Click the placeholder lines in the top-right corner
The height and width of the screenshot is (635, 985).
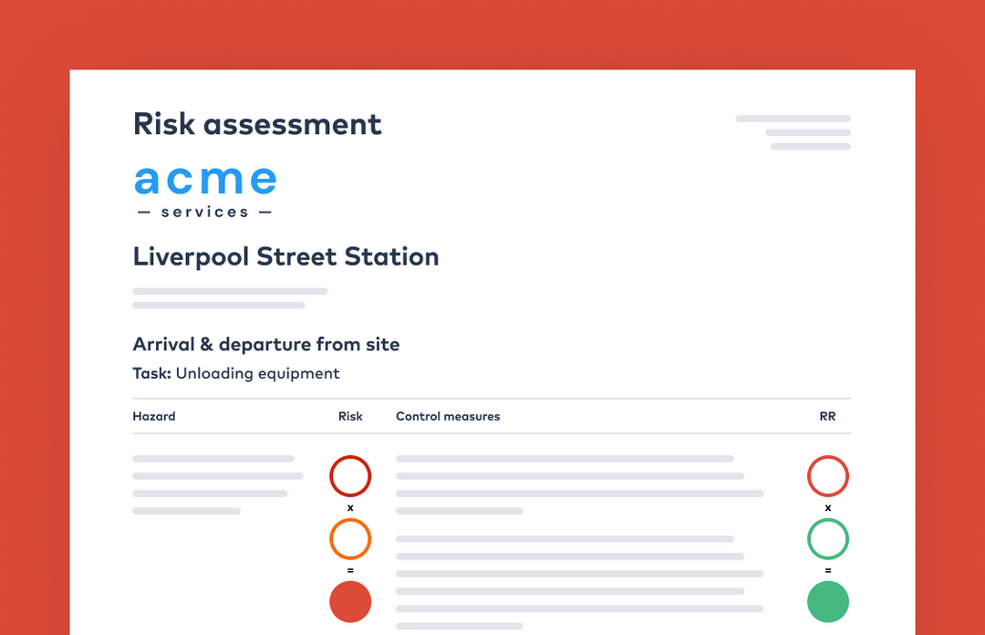[795, 132]
